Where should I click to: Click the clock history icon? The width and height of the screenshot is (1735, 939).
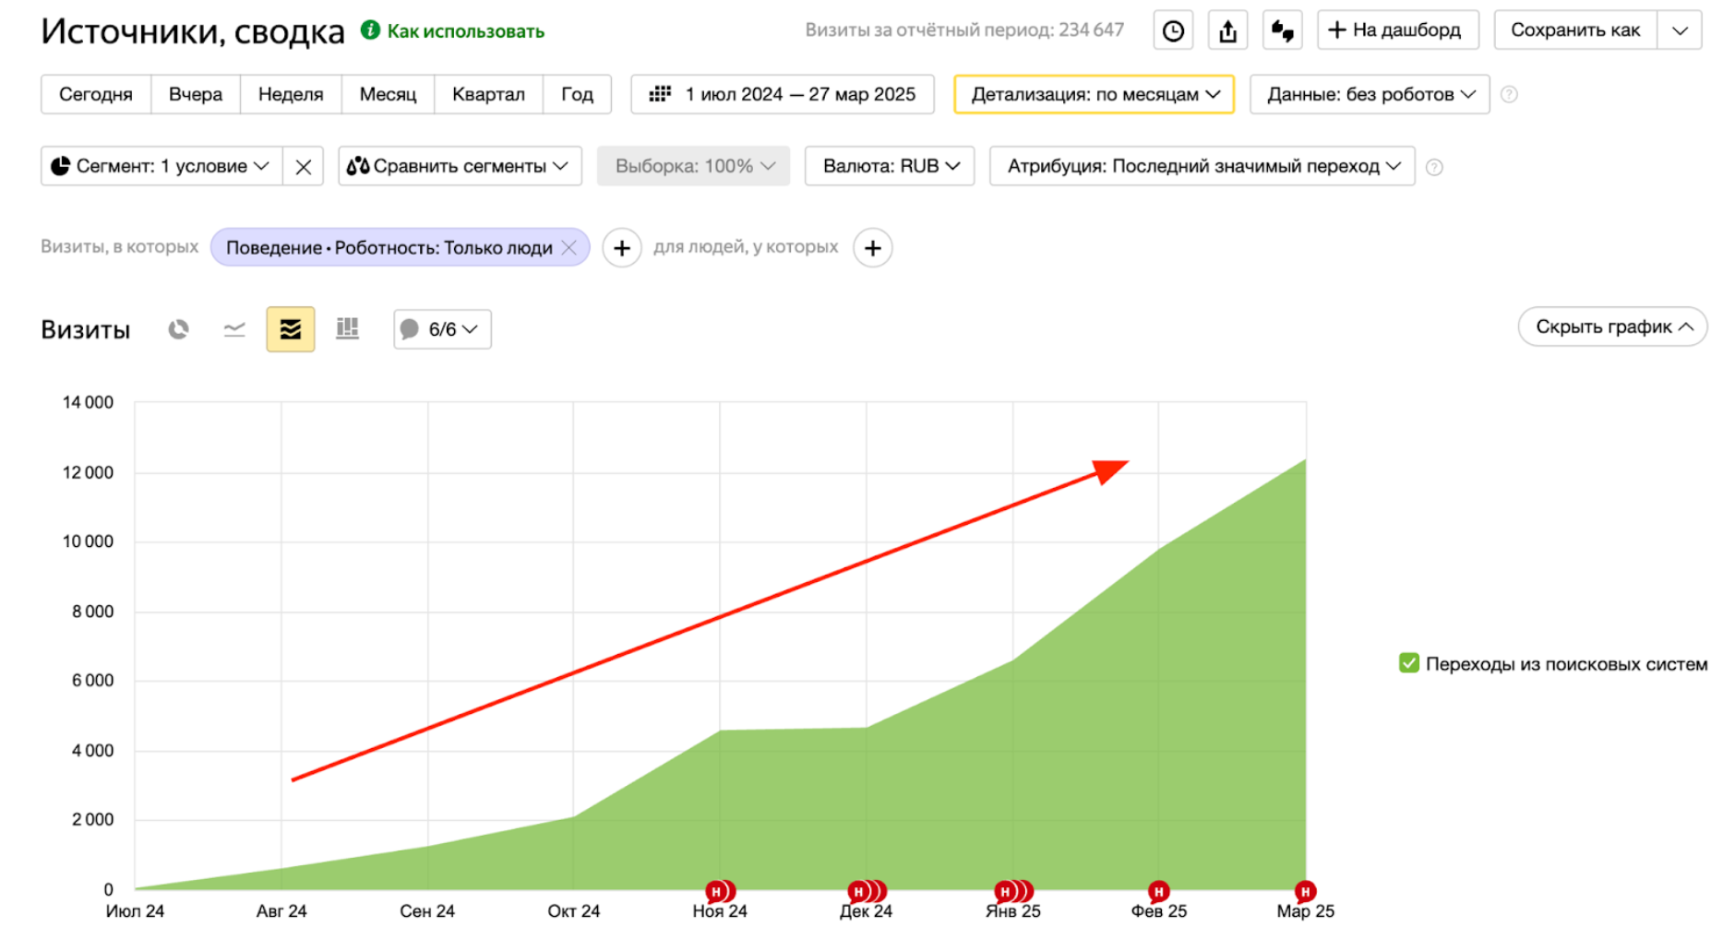tap(1173, 30)
